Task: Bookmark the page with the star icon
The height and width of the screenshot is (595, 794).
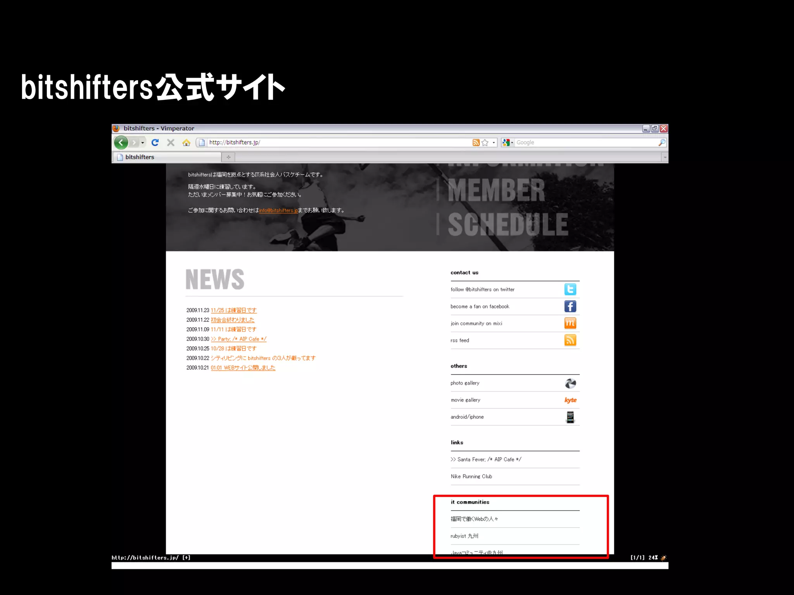Action: tap(485, 143)
